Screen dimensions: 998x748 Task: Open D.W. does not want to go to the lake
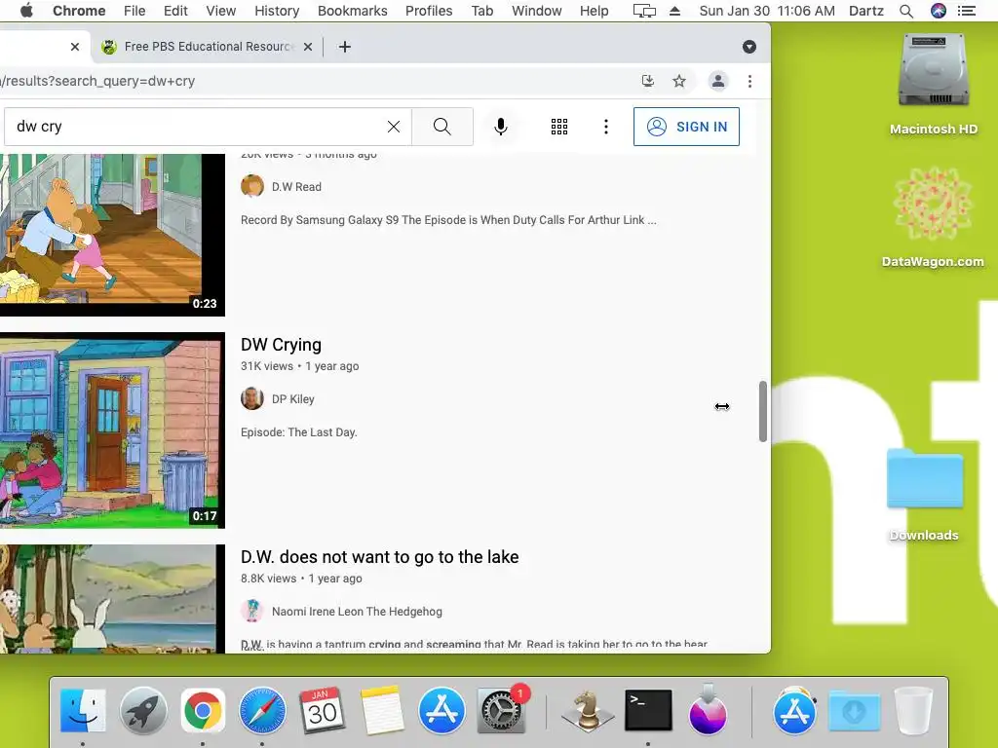coord(379,557)
